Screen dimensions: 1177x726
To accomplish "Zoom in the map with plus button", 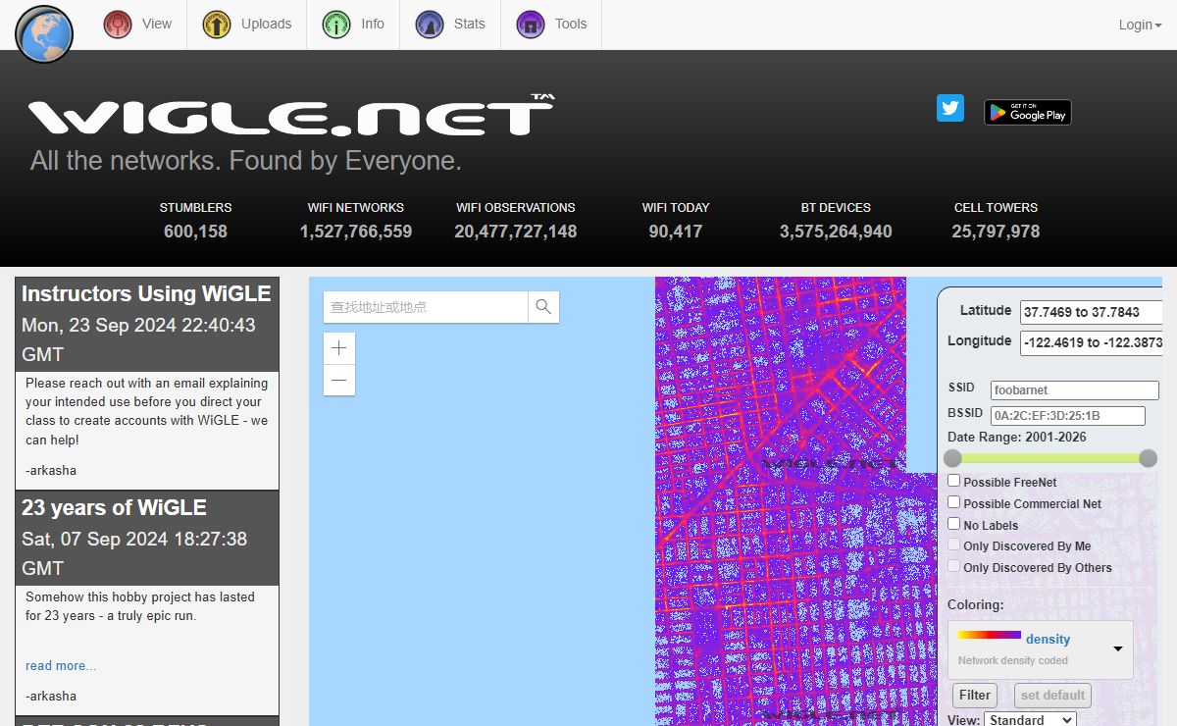I will point(339,348).
